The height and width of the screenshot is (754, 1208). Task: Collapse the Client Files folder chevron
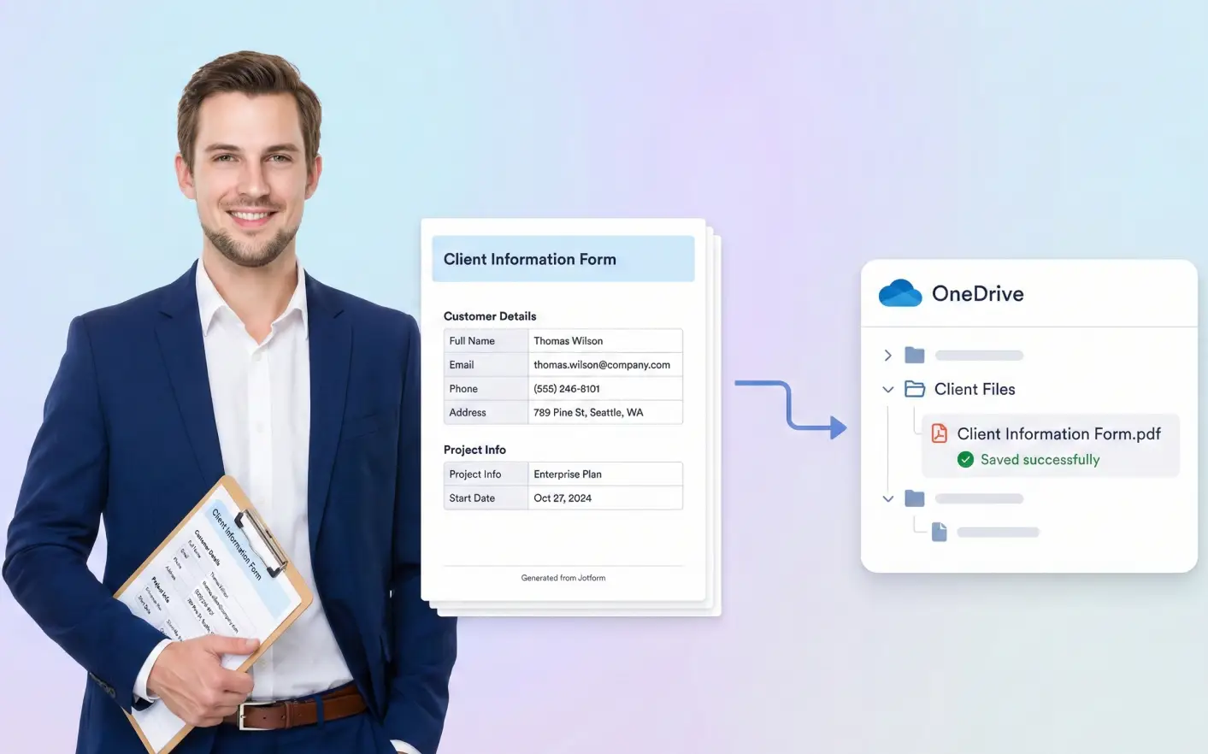pyautogui.click(x=888, y=388)
